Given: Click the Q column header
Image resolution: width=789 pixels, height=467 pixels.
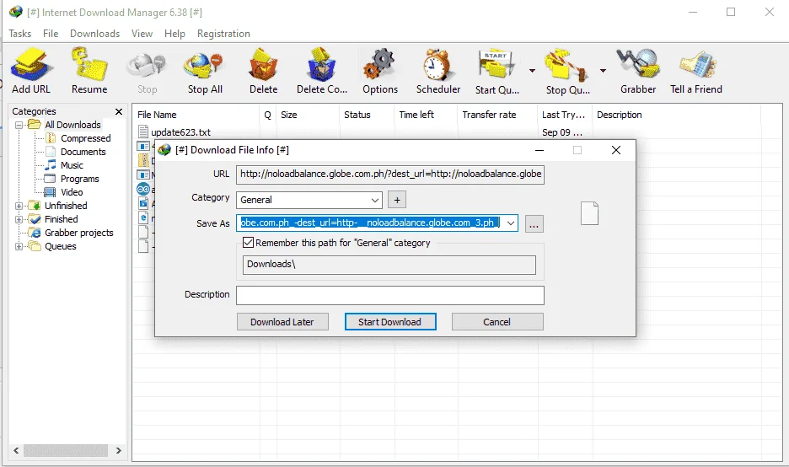Looking at the screenshot, I should coord(268,115).
